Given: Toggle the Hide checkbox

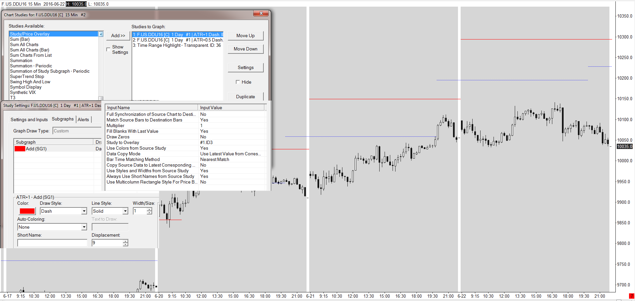Looking at the screenshot, I should click(x=238, y=82).
